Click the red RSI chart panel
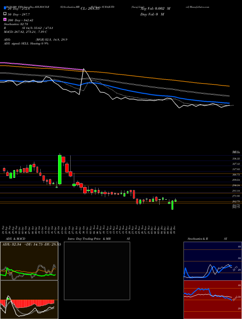The width and height of the screenshot is (242, 319). pyautogui.click(x=212, y=300)
